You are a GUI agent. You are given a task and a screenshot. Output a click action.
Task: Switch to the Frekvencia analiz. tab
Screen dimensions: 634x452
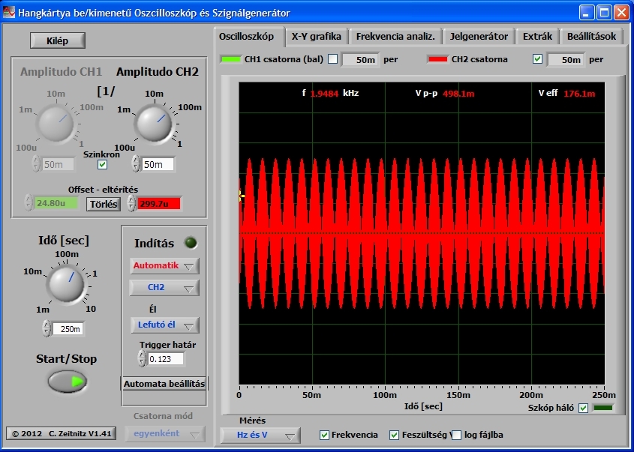[395, 37]
